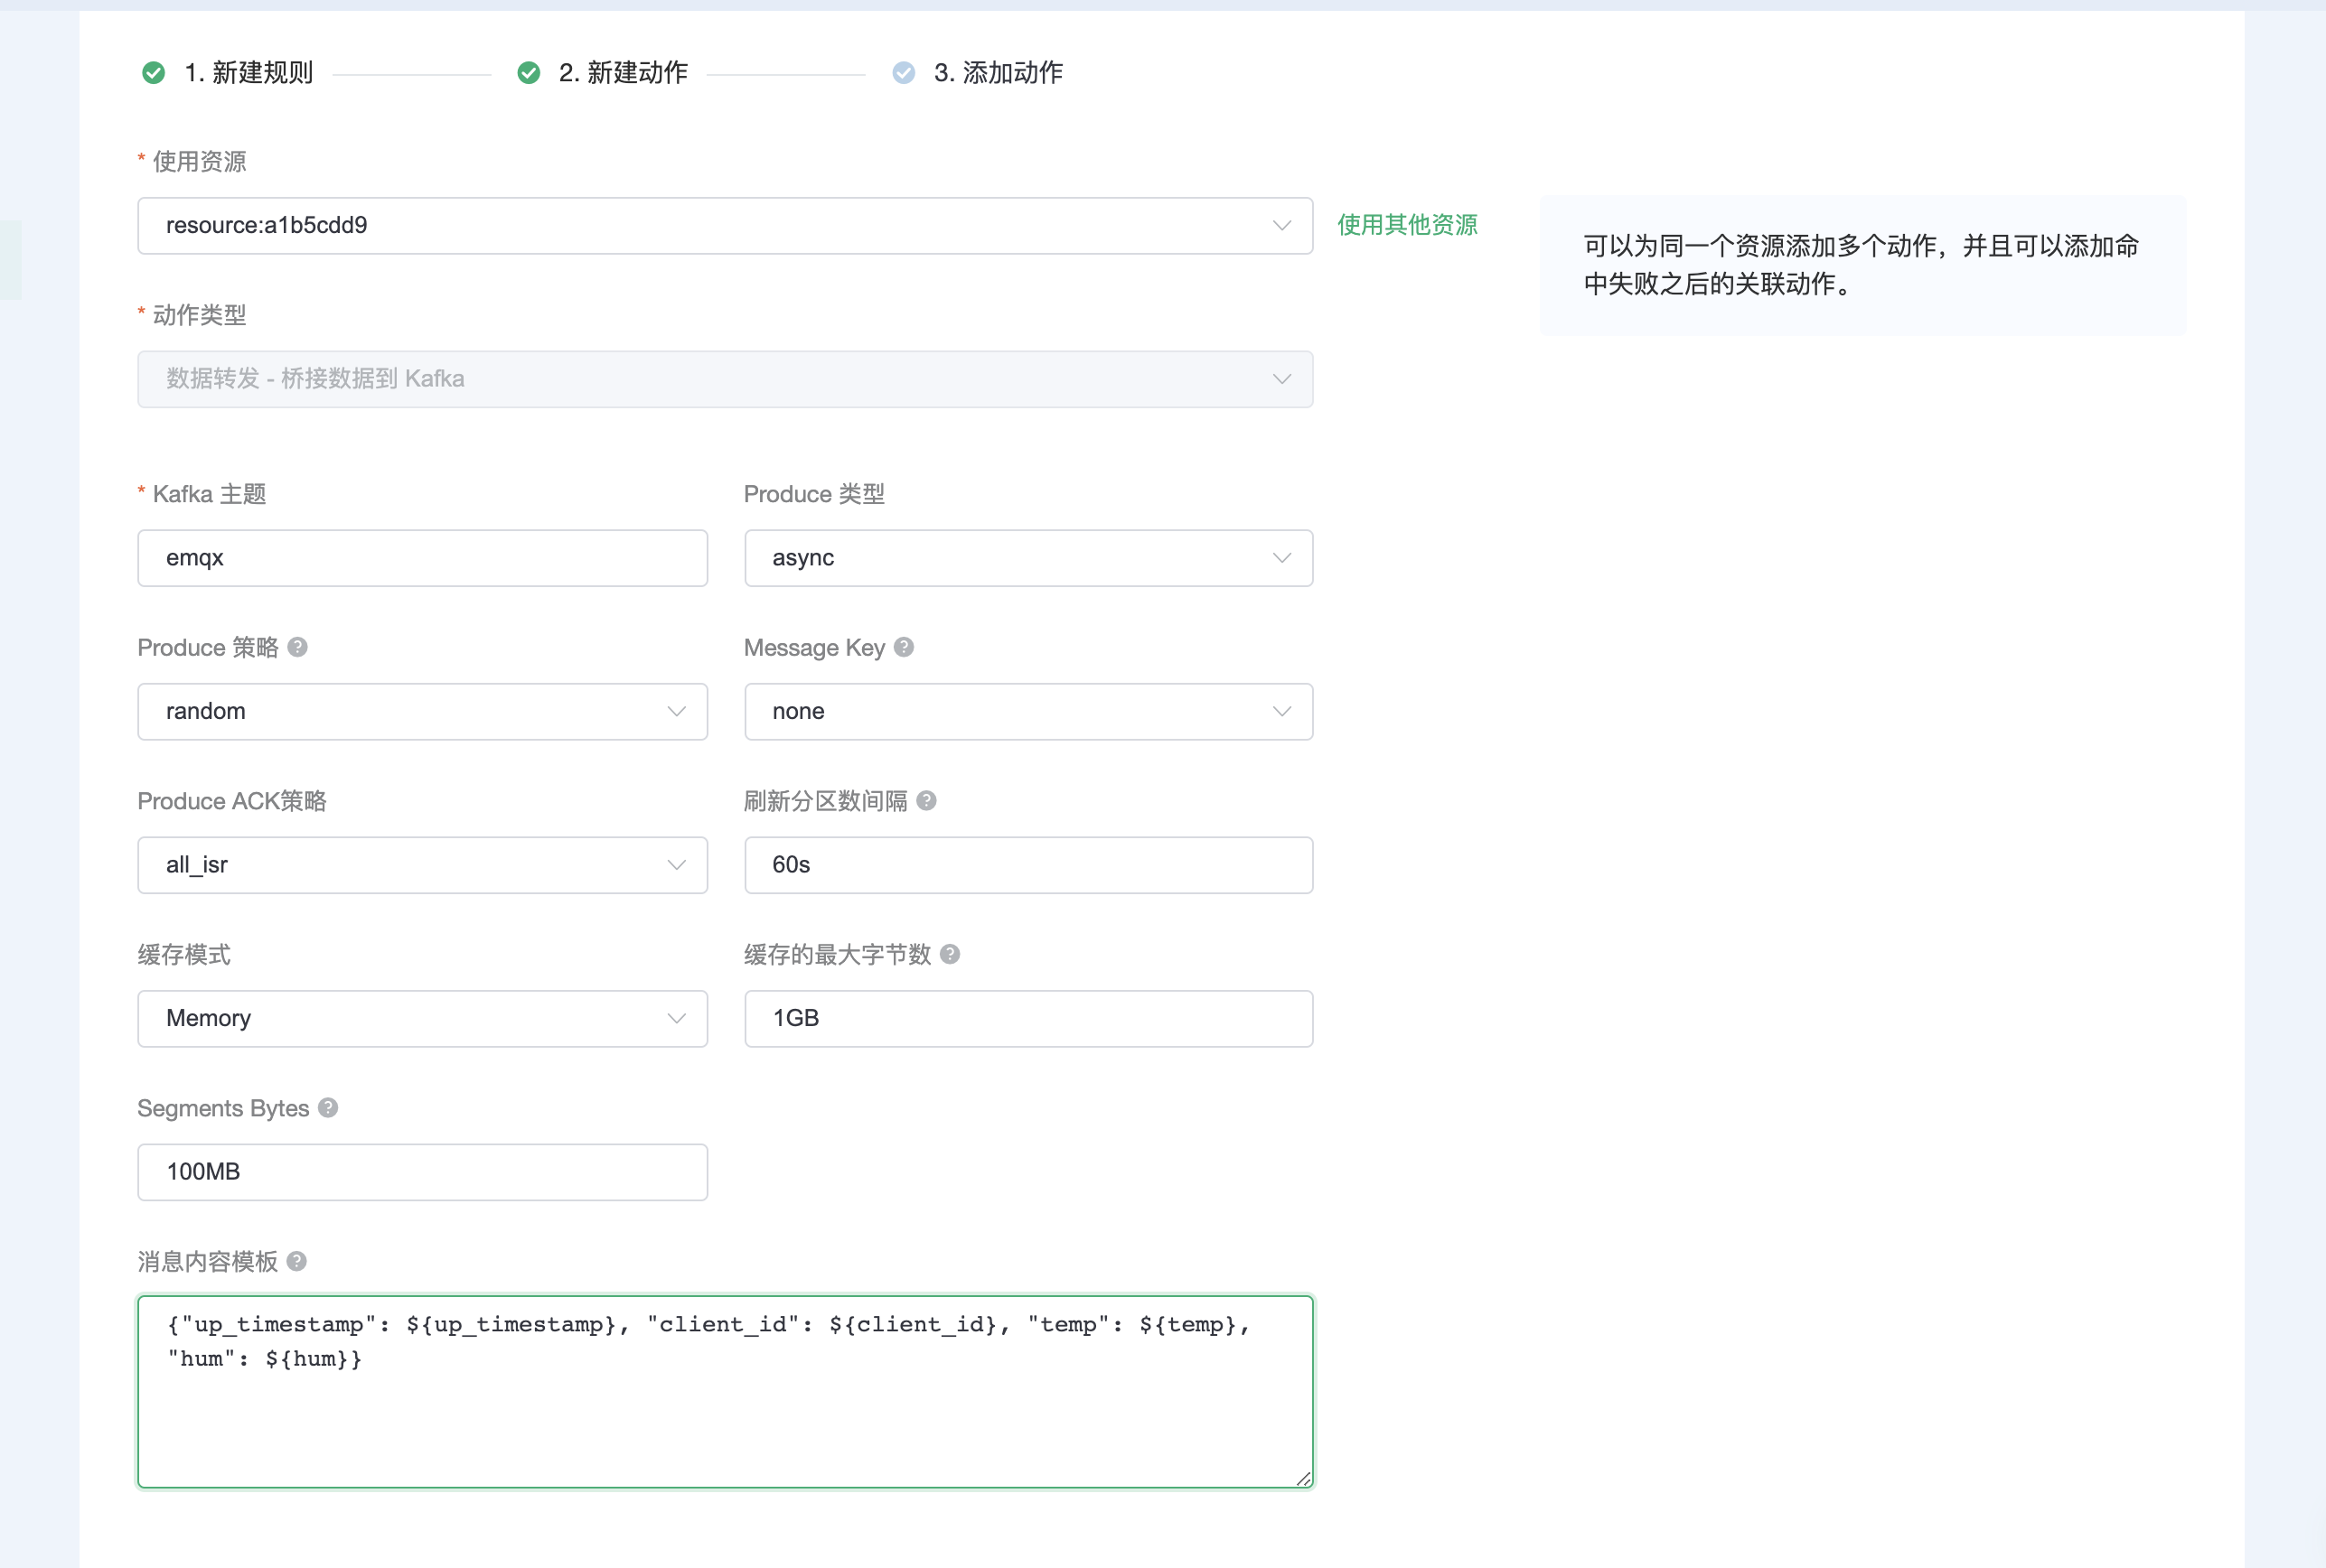The height and width of the screenshot is (1568, 2326).
Task: Go to step 2. 新建动作
Action: (x=623, y=73)
